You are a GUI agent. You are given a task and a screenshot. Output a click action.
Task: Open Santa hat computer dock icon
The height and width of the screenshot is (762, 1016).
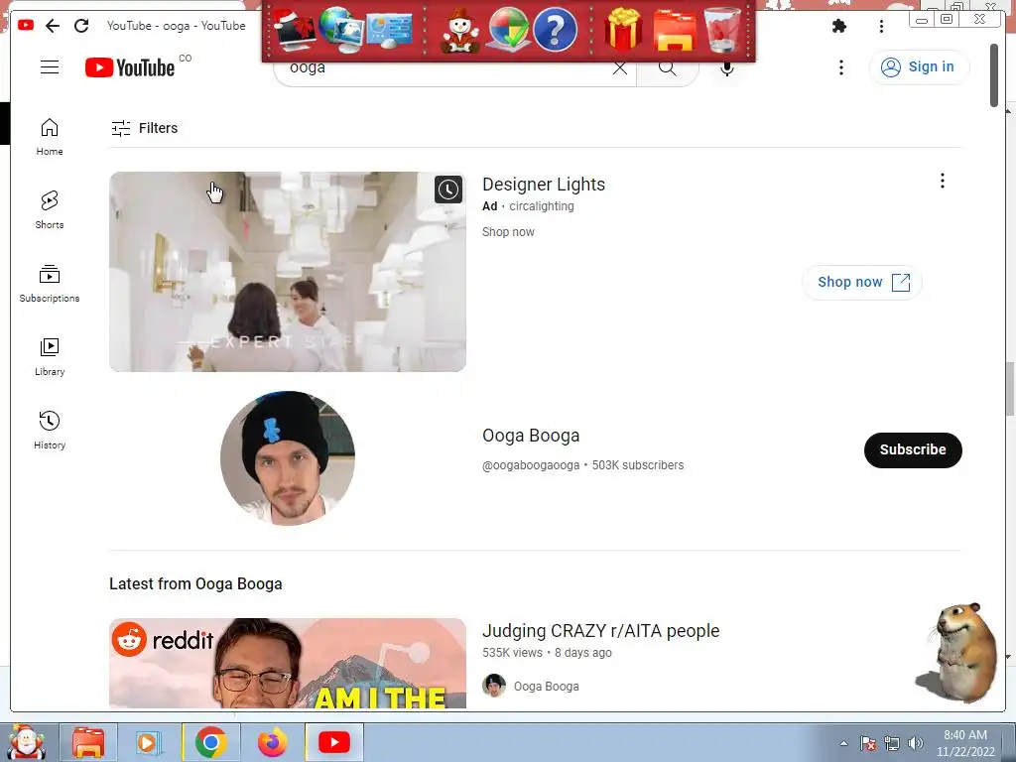tap(295, 29)
